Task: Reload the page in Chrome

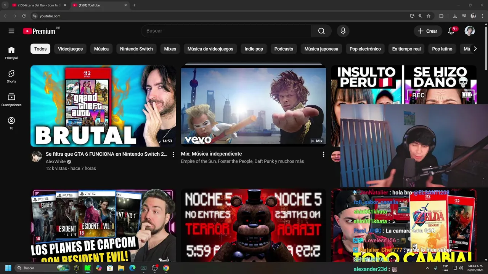Action: click(24, 16)
